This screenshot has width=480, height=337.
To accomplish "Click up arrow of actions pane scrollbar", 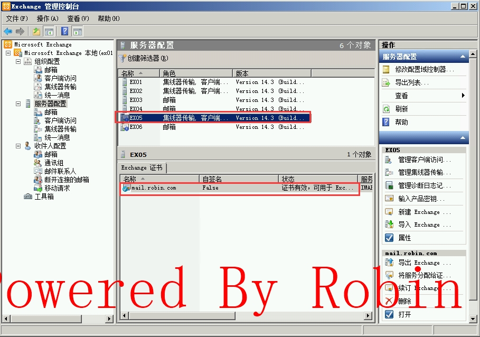I will click(473, 54).
